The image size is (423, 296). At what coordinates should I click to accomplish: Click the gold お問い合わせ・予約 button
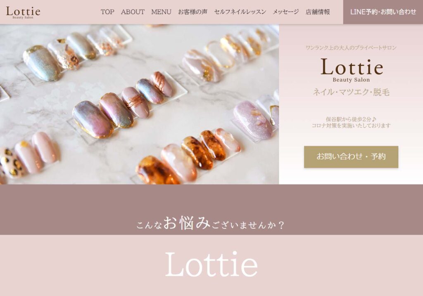coord(351,156)
